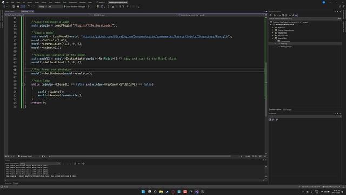Expand the Components folder
346x195 pixels.
275,41
